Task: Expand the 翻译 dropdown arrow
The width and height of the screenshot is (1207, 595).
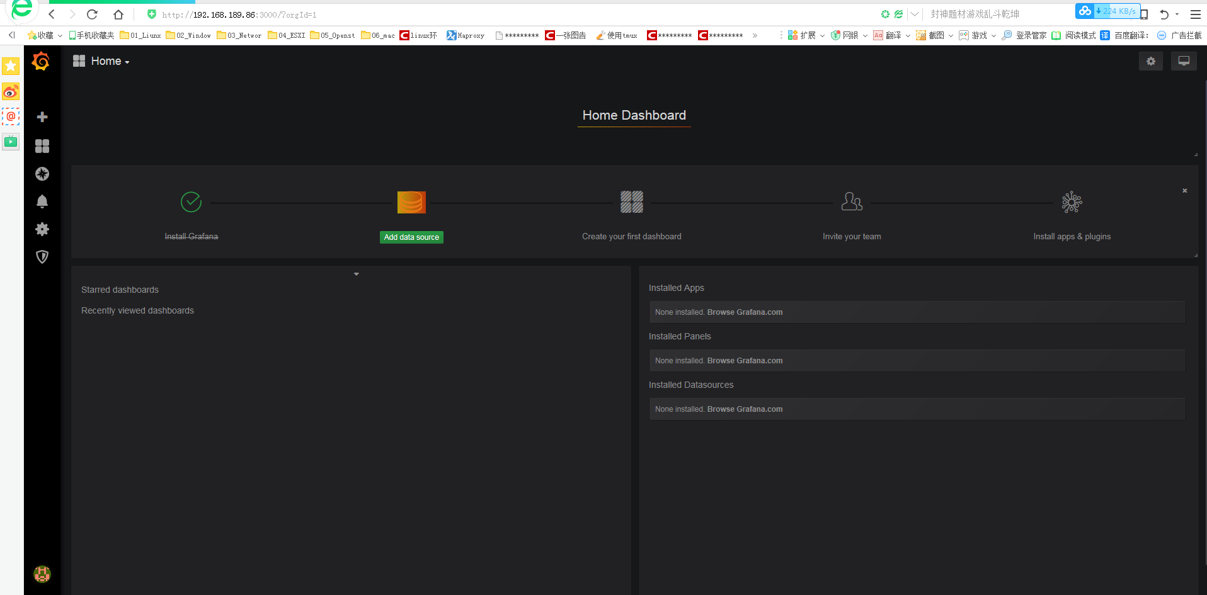Action: coord(908,36)
